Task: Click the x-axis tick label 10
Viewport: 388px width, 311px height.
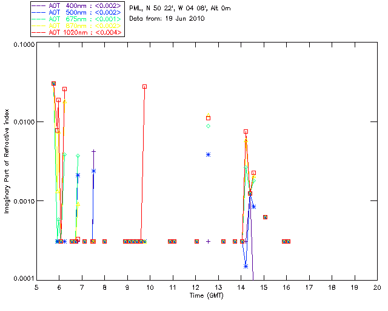Action: click(x=150, y=287)
